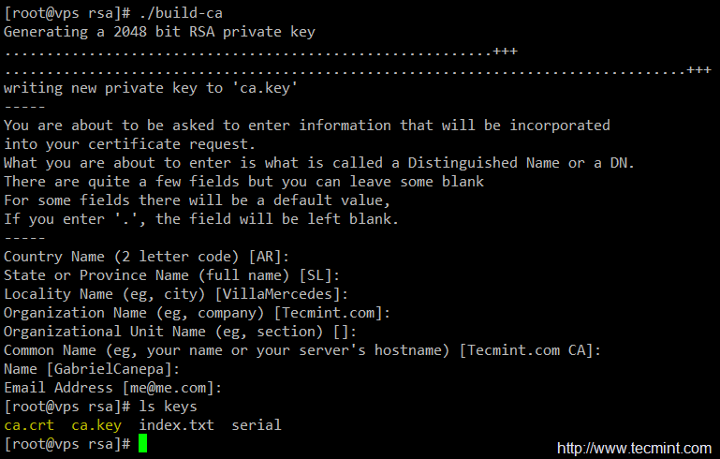Click the ca.crt file name
The width and height of the screenshot is (720, 459).
[29, 425]
